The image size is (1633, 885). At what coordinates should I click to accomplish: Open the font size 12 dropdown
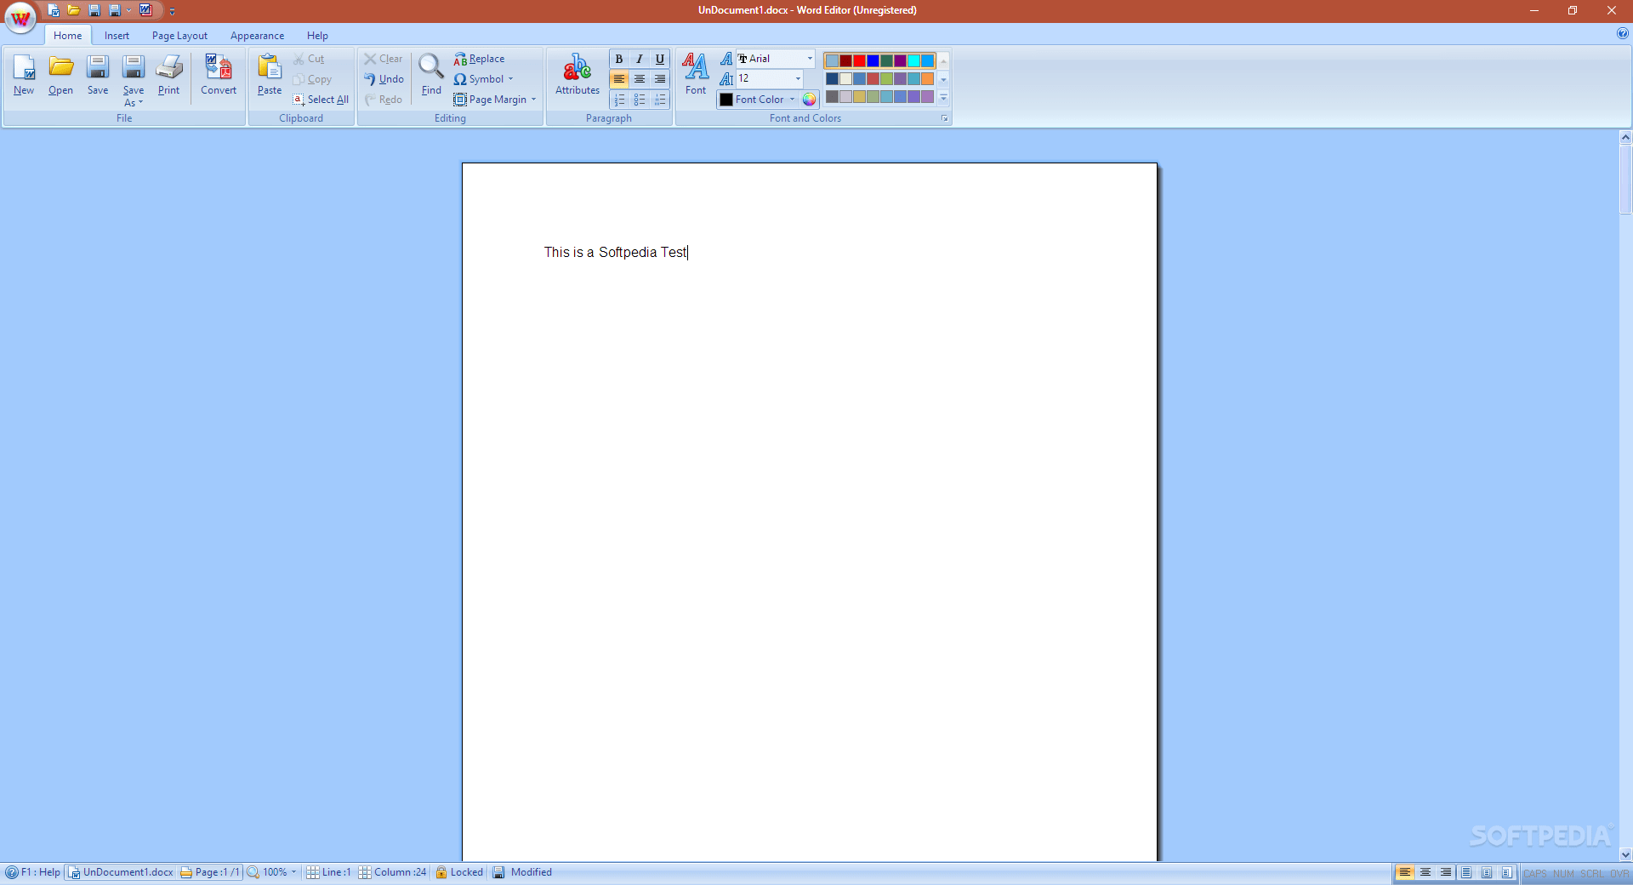pyautogui.click(x=798, y=79)
